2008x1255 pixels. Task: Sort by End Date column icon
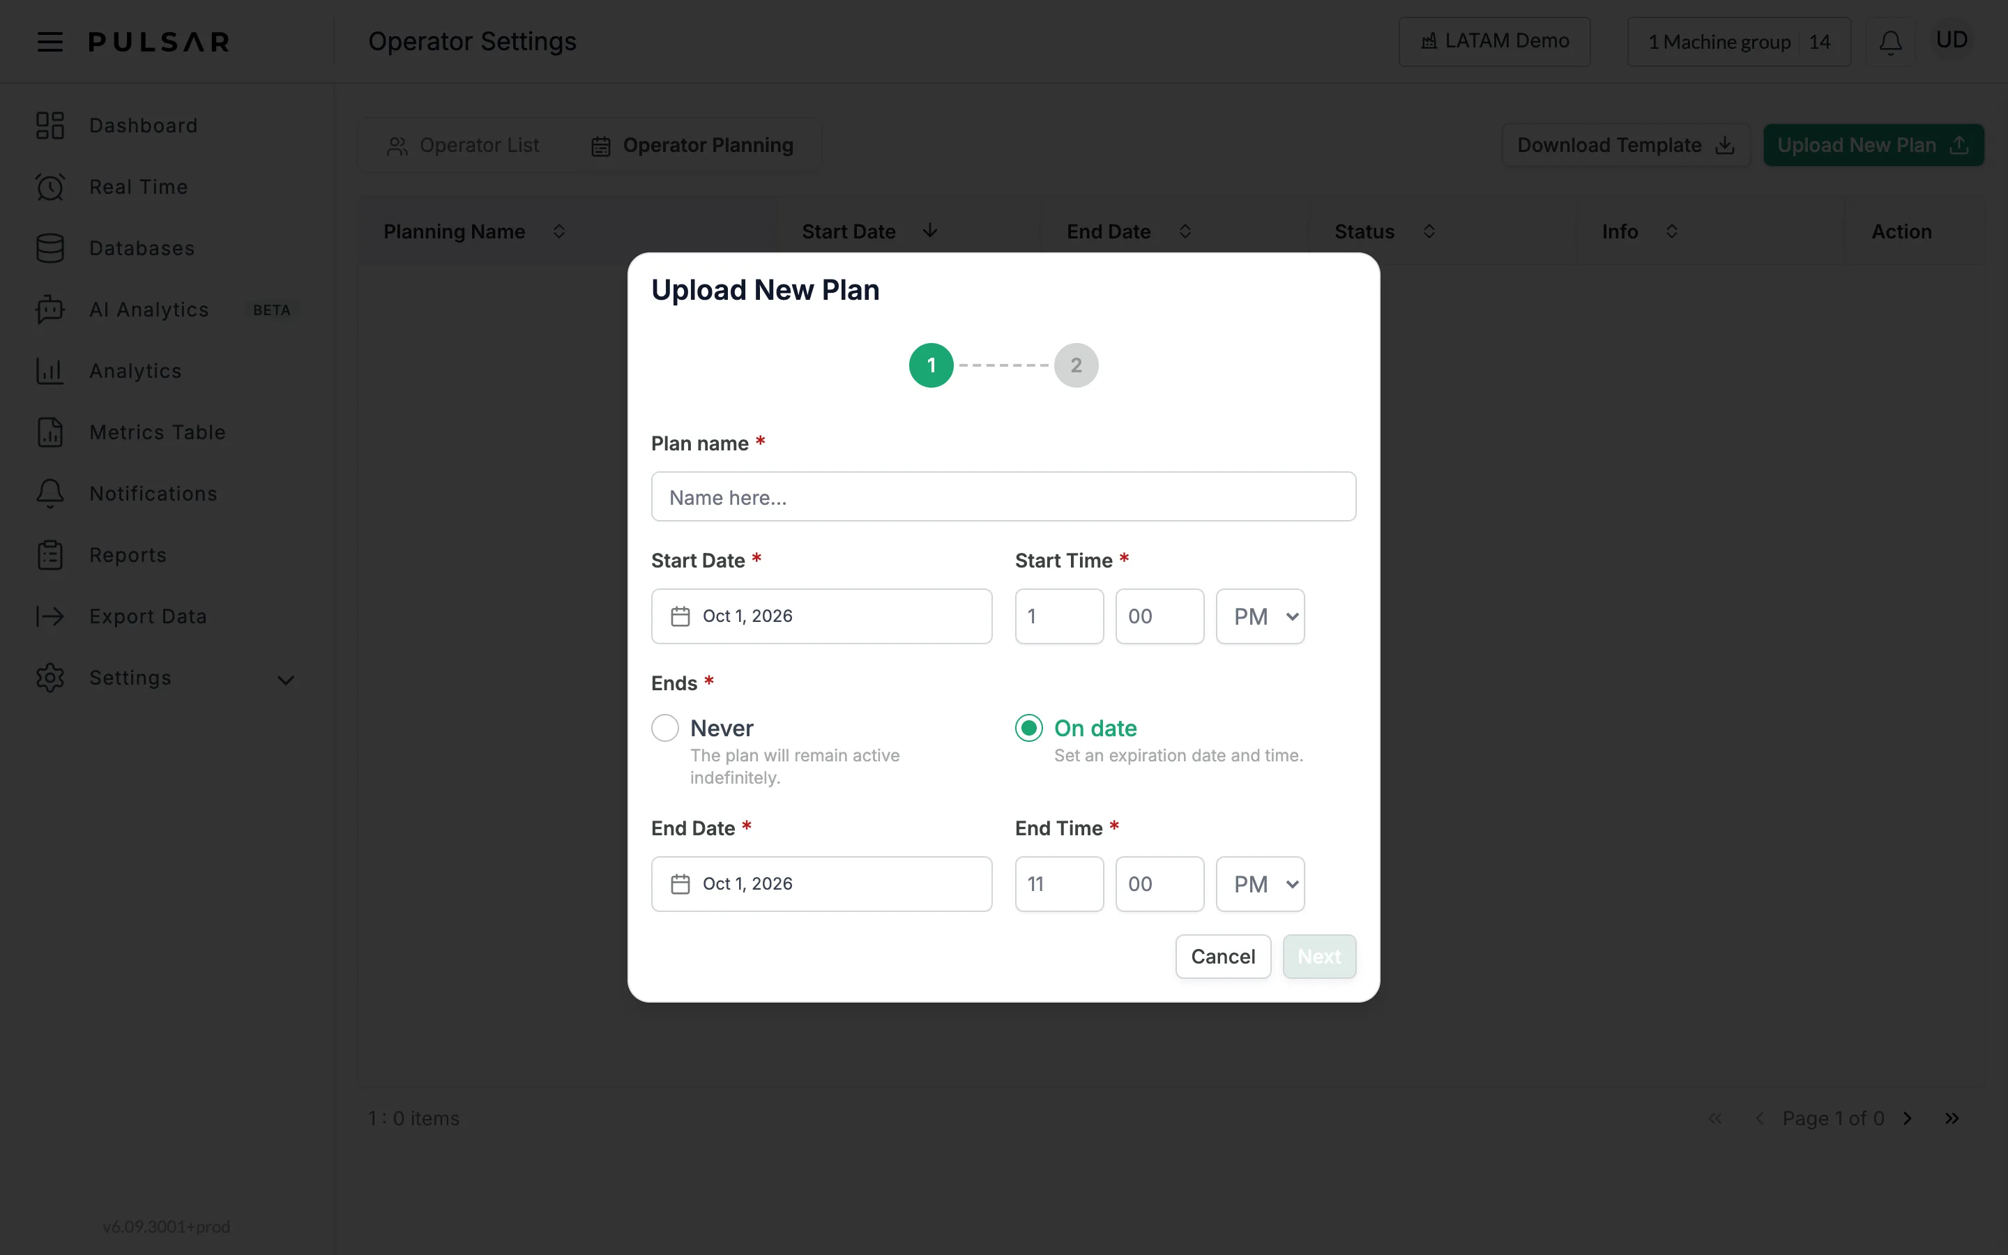point(1185,231)
